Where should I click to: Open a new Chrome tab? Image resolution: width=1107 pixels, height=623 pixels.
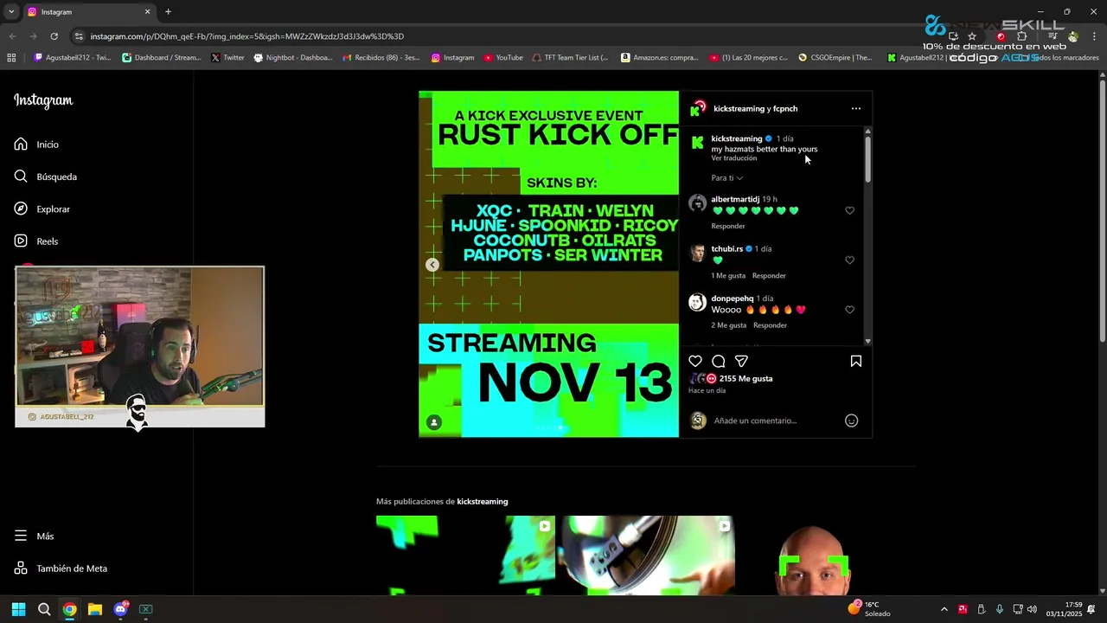click(168, 11)
